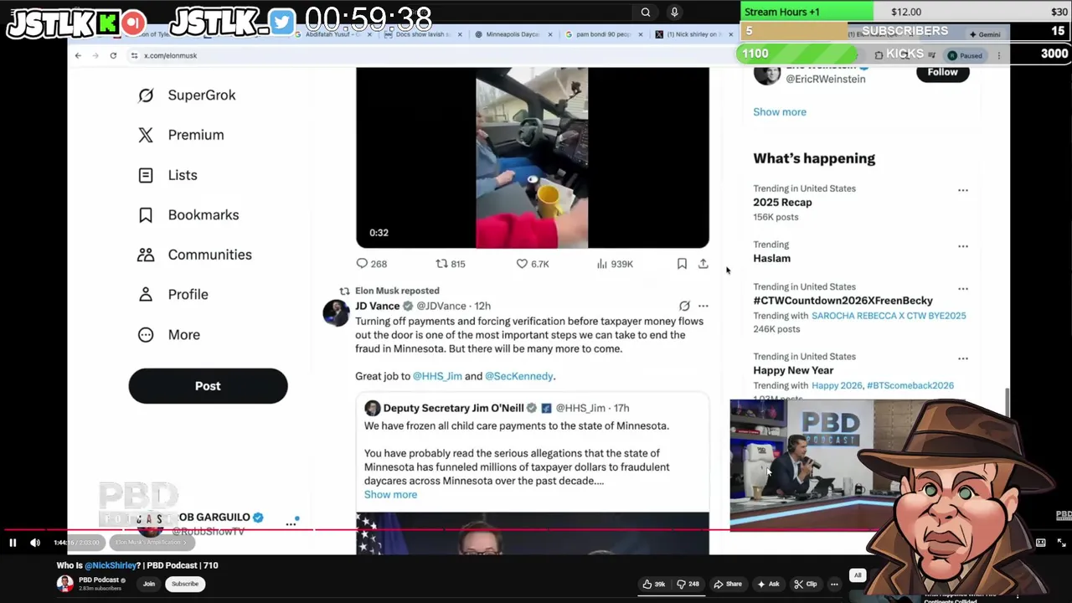Open the browser's three-dot menu
The width and height of the screenshot is (1072, 603).
point(998,55)
